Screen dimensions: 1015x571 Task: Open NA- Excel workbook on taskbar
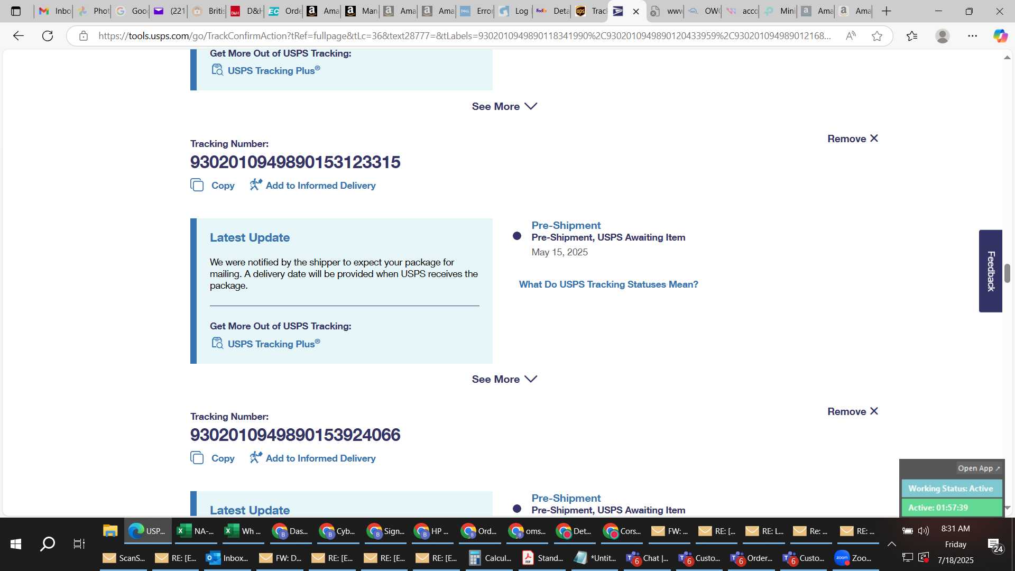[196, 531]
